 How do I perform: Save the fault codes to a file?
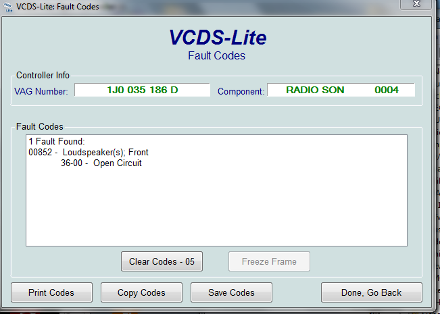[231, 292]
